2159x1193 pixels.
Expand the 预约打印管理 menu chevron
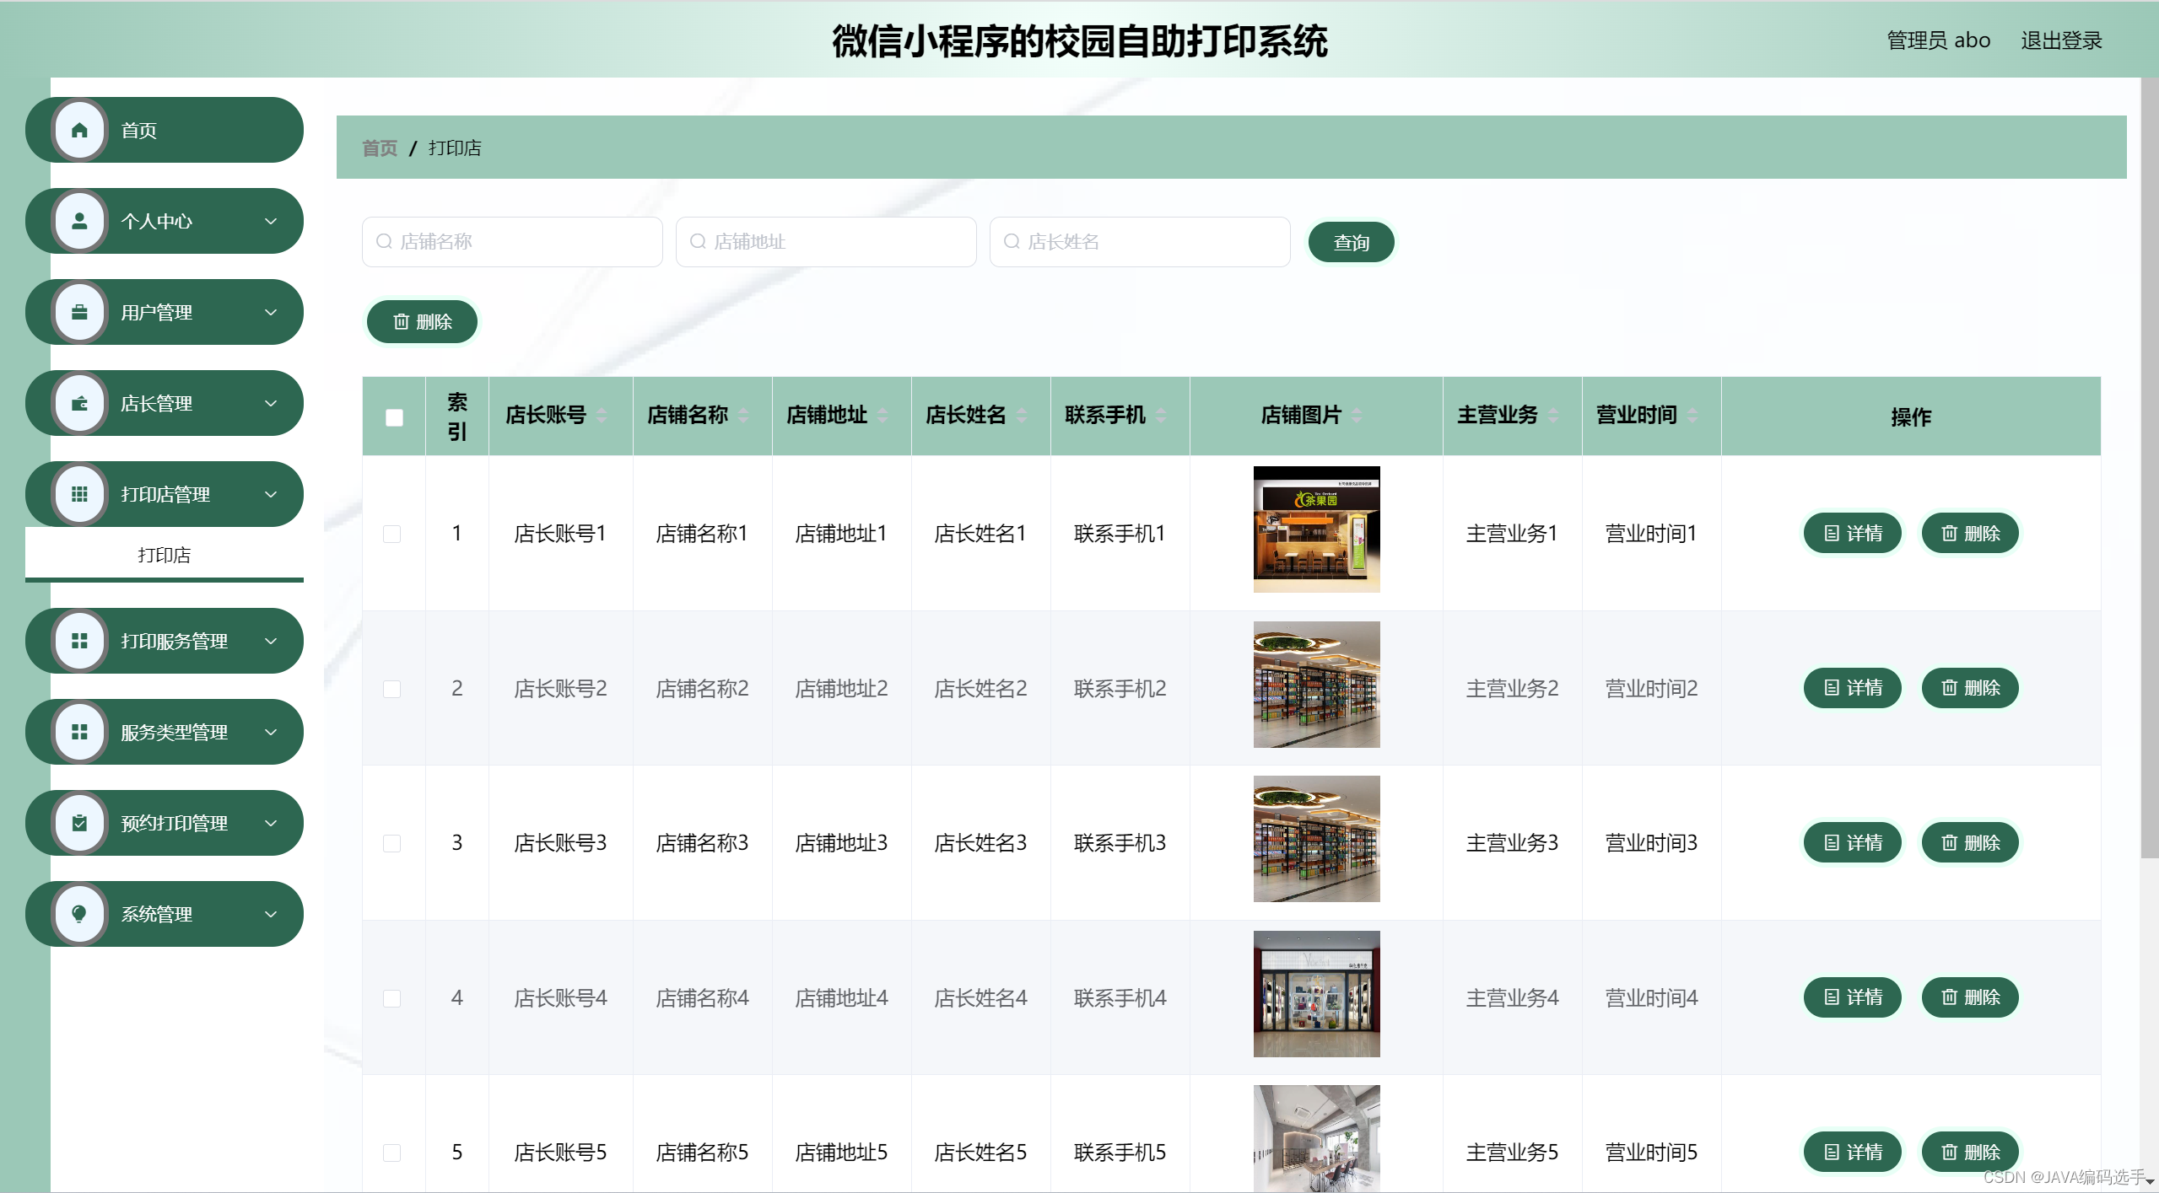click(x=271, y=823)
